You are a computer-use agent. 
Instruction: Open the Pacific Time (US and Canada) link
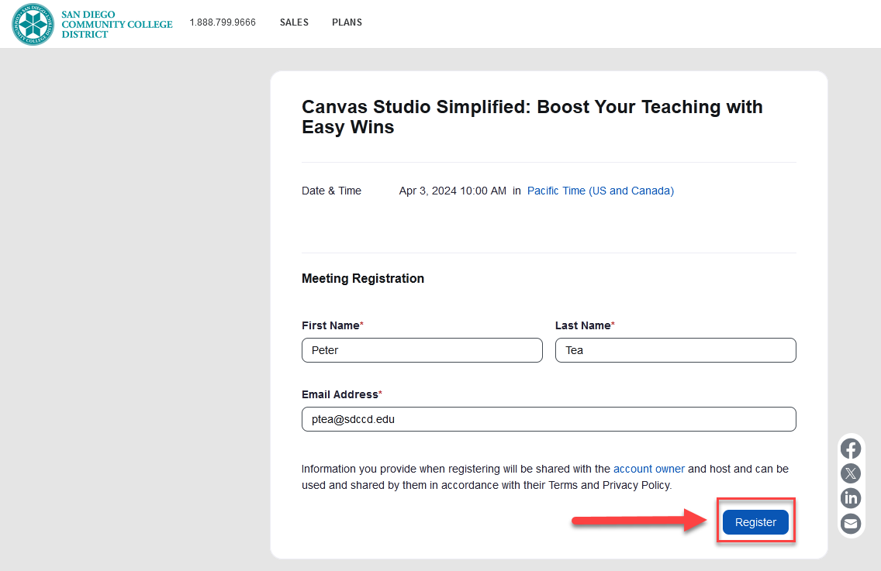[x=600, y=191]
